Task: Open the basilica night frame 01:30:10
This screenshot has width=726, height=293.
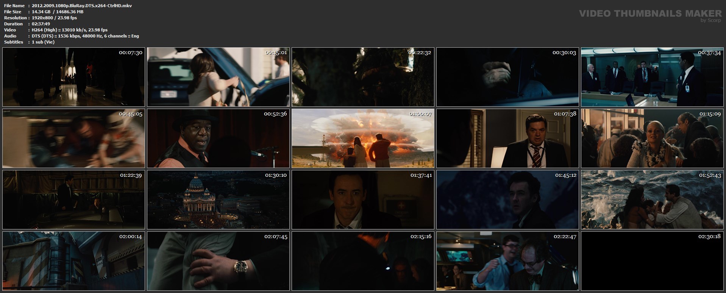Action: [218, 199]
